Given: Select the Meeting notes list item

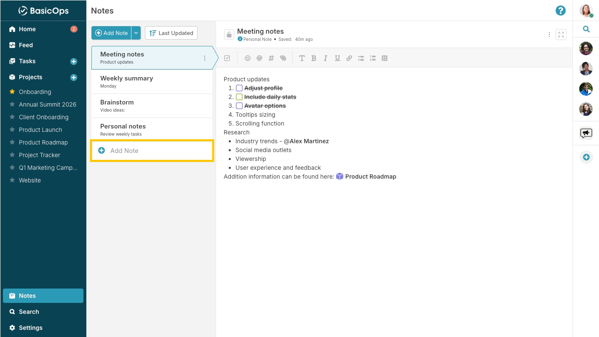Looking at the screenshot, I should point(152,58).
